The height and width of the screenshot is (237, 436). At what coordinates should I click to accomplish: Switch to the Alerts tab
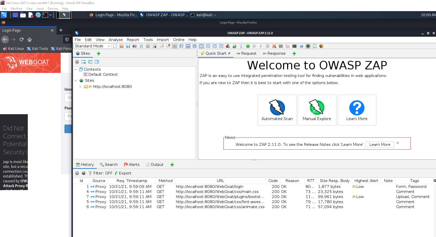click(132, 165)
